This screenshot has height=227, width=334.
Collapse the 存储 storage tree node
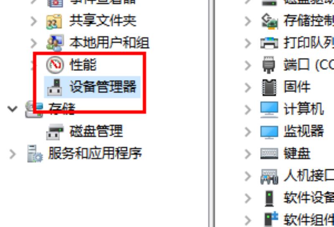click(x=13, y=109)
